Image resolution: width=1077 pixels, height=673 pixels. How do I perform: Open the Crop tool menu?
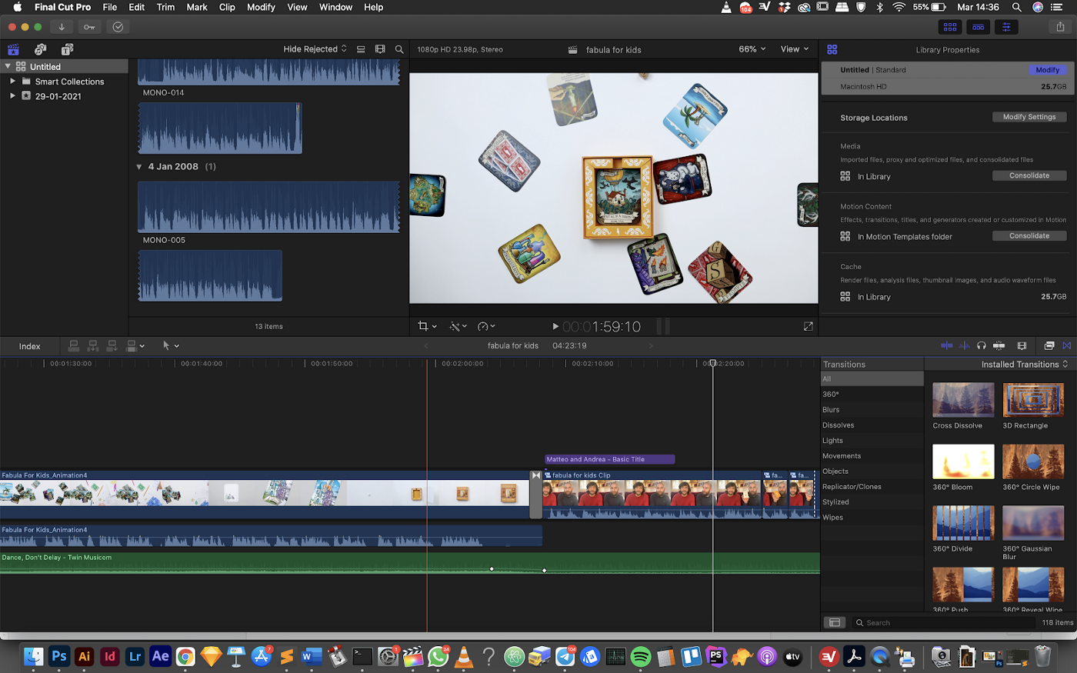427,326
